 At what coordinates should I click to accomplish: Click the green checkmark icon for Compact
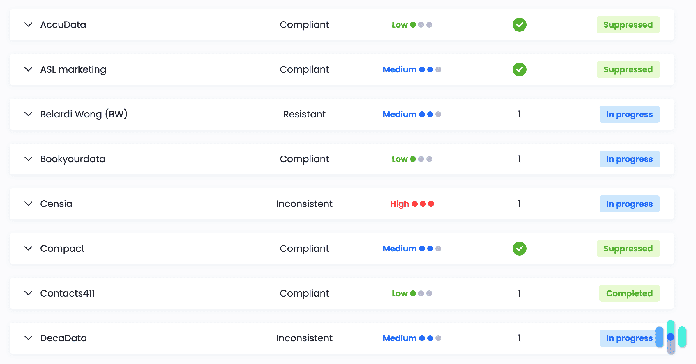[519, 249]
